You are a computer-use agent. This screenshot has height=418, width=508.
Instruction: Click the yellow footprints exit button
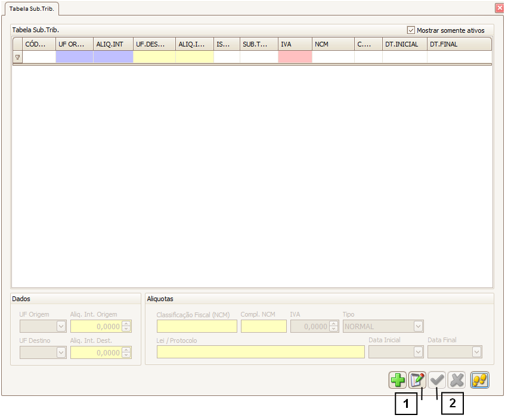click(479, 380)
